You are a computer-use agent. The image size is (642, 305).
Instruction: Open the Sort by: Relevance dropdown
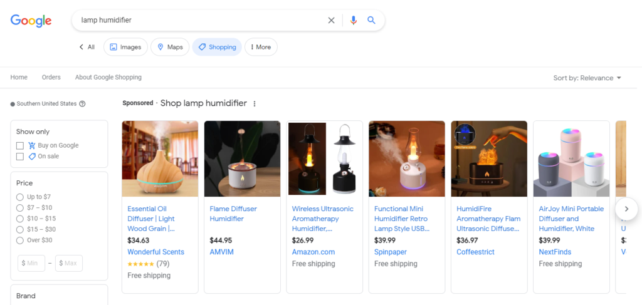click(587, 78)
